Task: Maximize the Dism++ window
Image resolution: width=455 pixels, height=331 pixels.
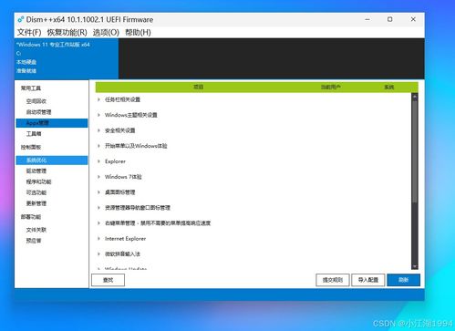Action: click(389, 19)
